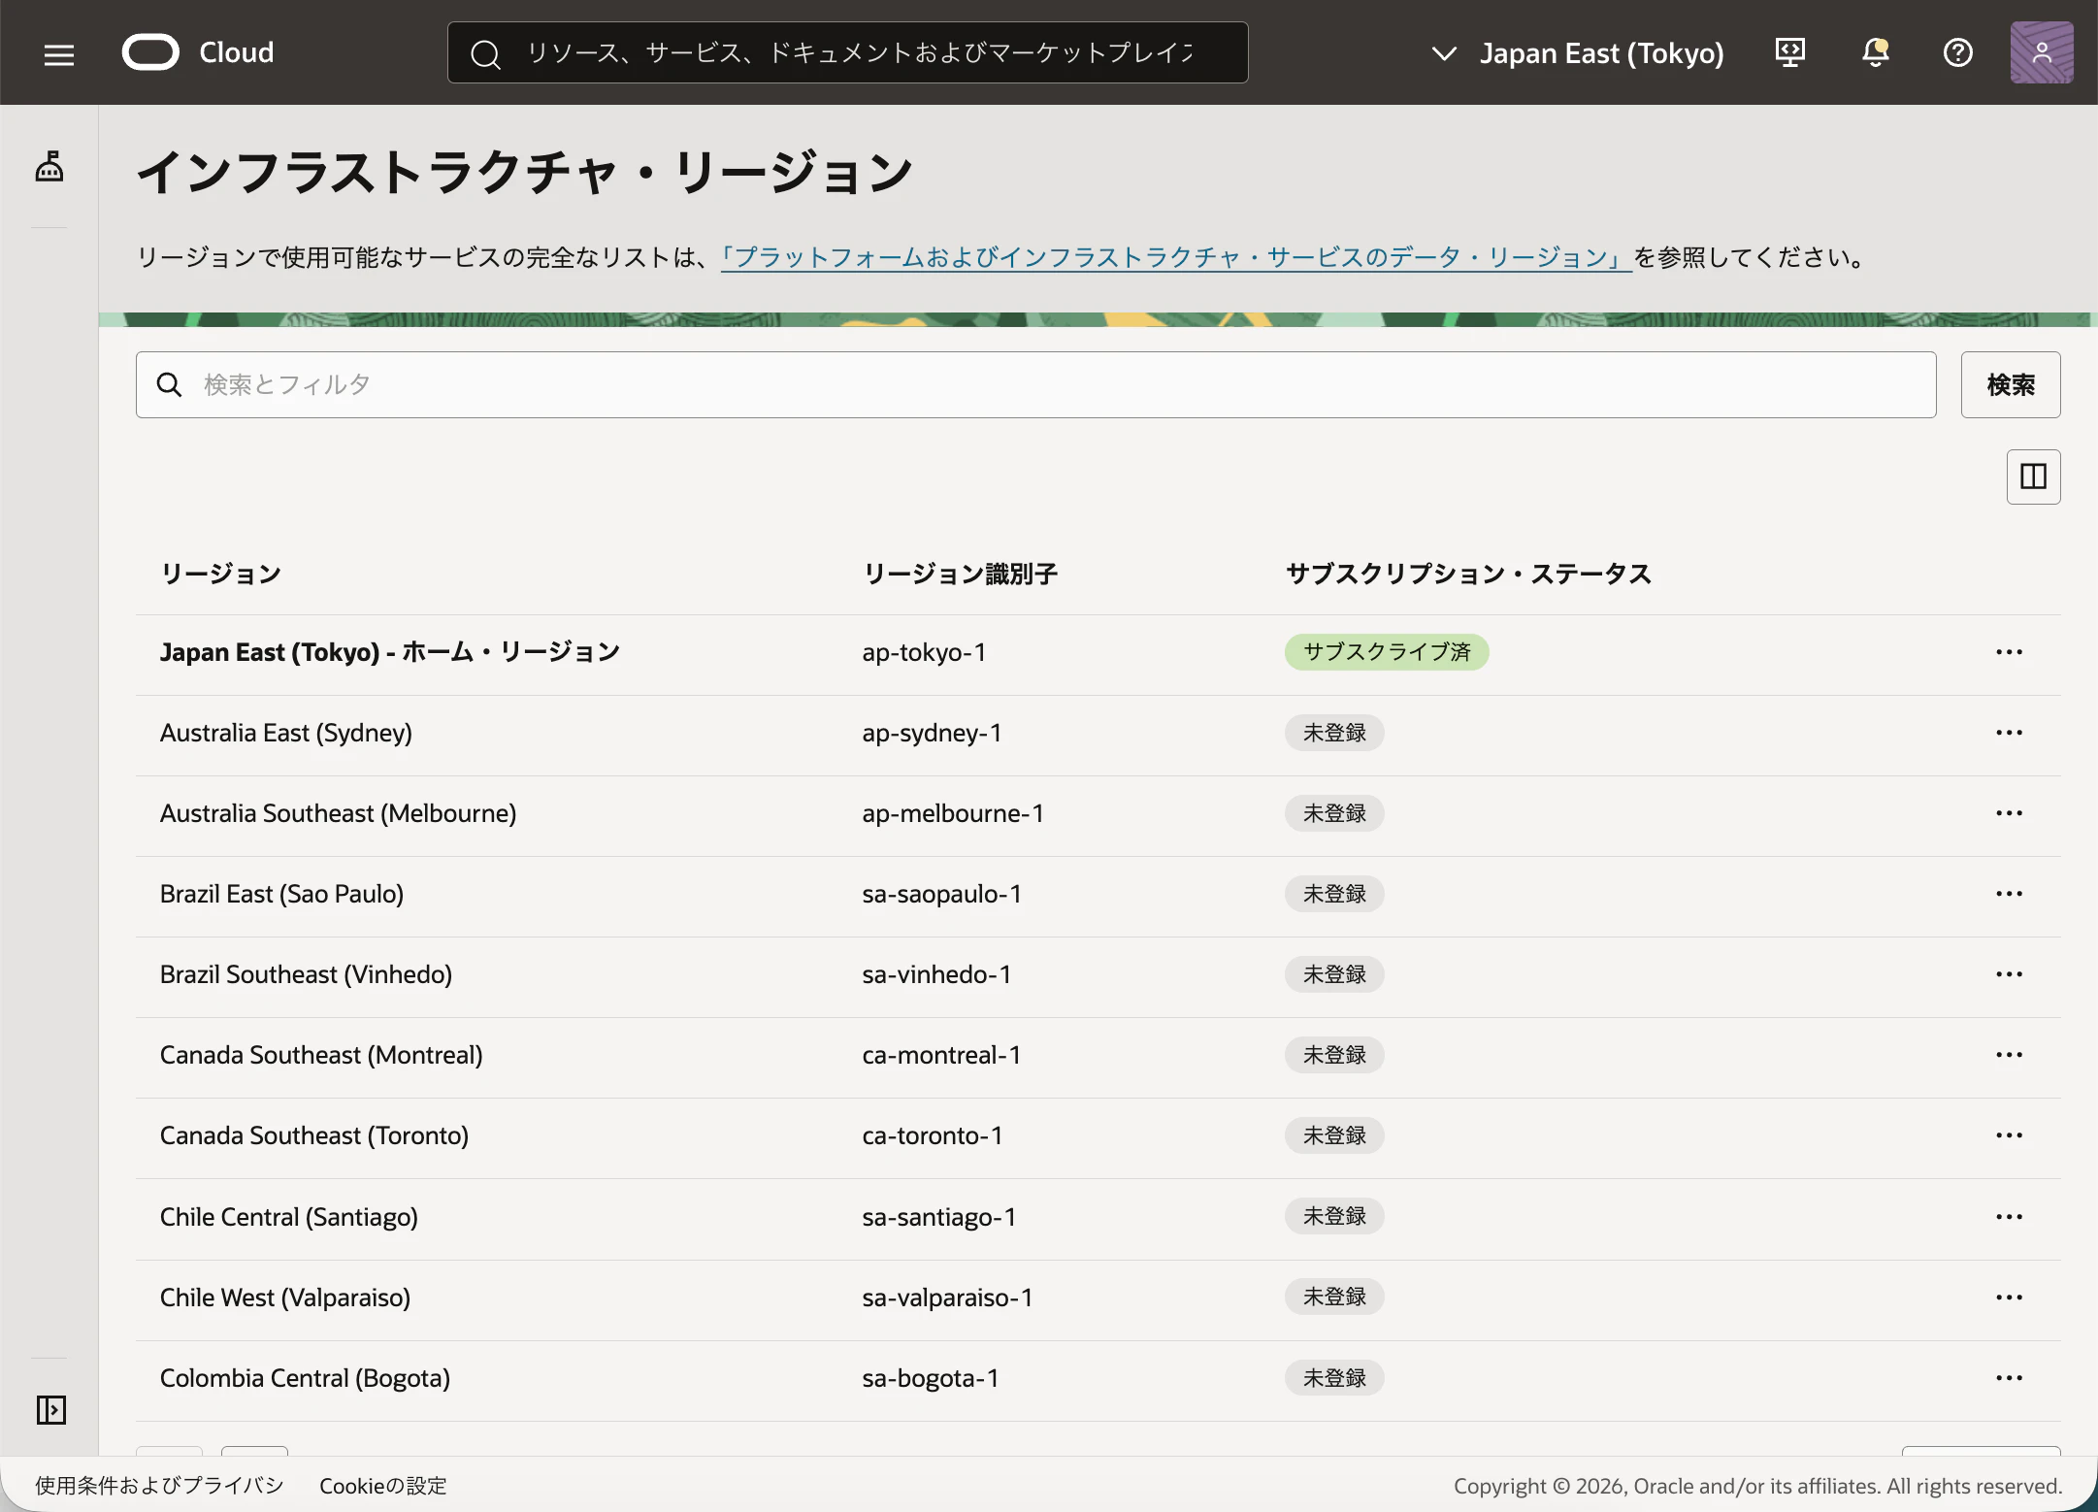
Task: Click the 検索 search button
Action: click(x=2011, y=384)
